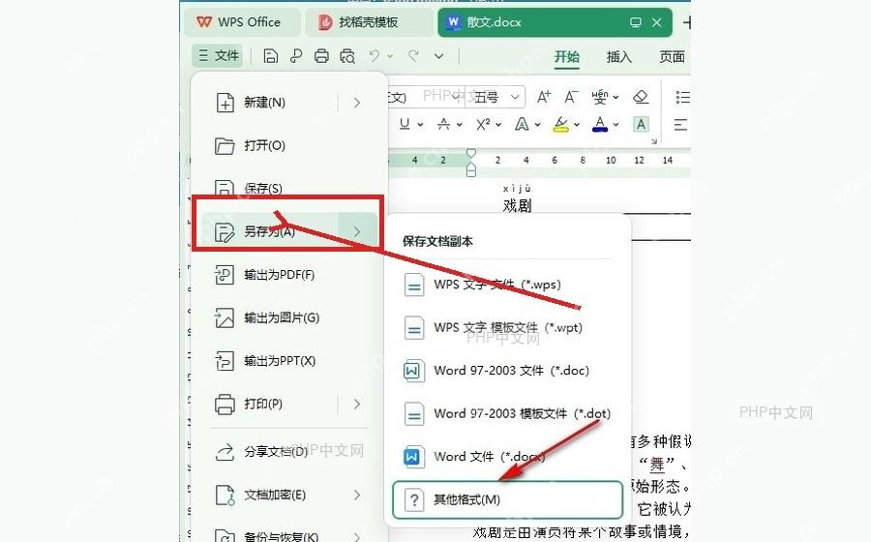Switch to the 页面 ribbon tab
This screenshot has width=871, height=542.
672,57
